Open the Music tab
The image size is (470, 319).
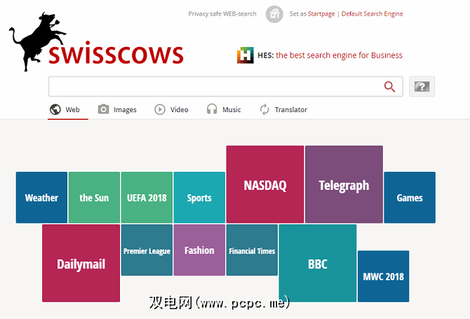[224, 110]
